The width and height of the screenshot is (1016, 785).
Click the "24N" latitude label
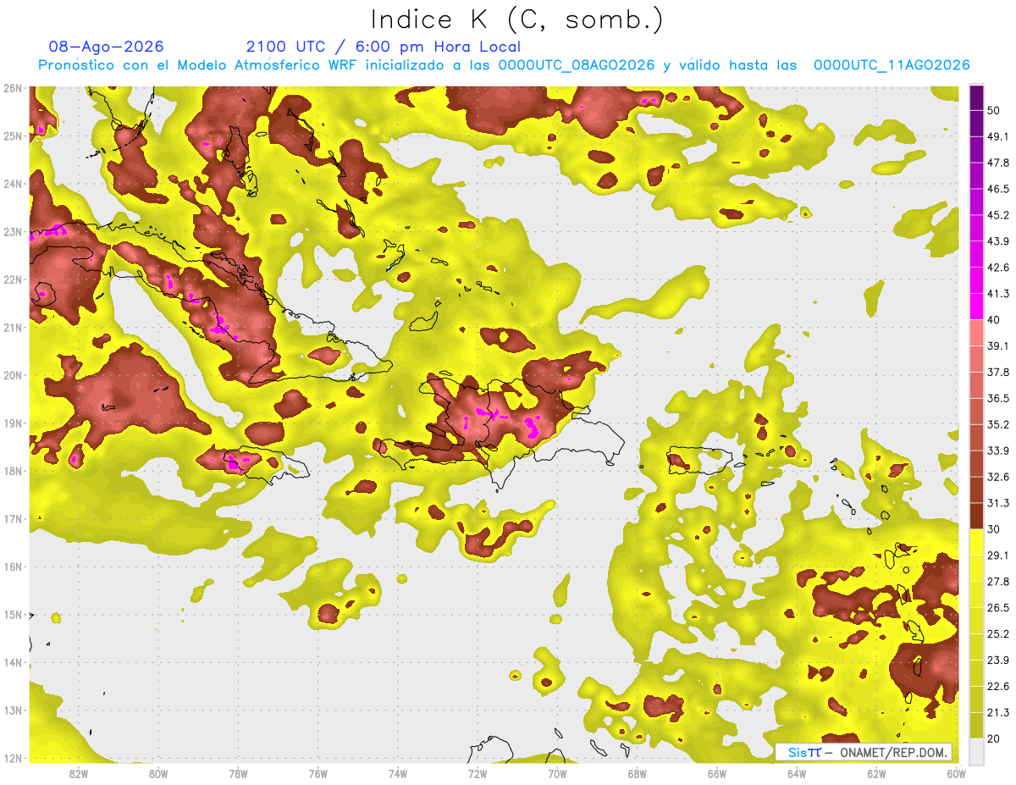[x=12, y=183]
